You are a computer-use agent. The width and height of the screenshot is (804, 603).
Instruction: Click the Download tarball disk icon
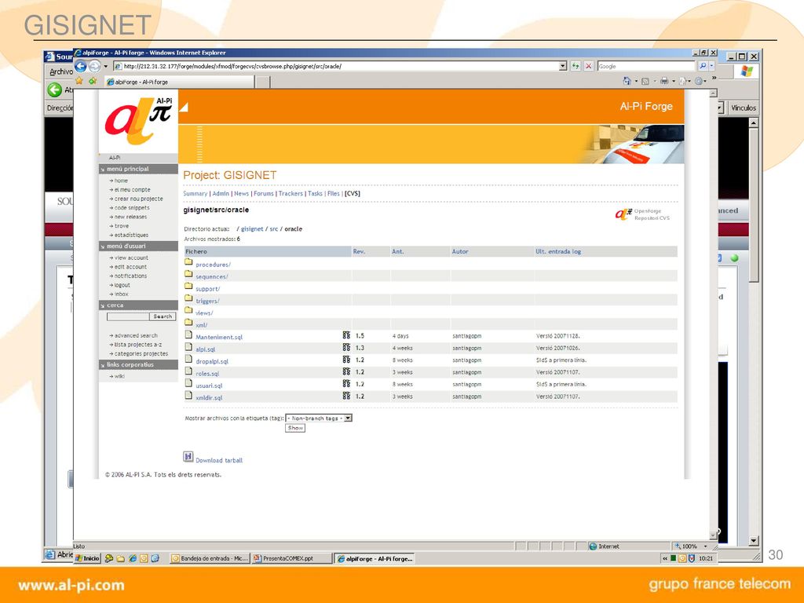click(x=188, y=456)
